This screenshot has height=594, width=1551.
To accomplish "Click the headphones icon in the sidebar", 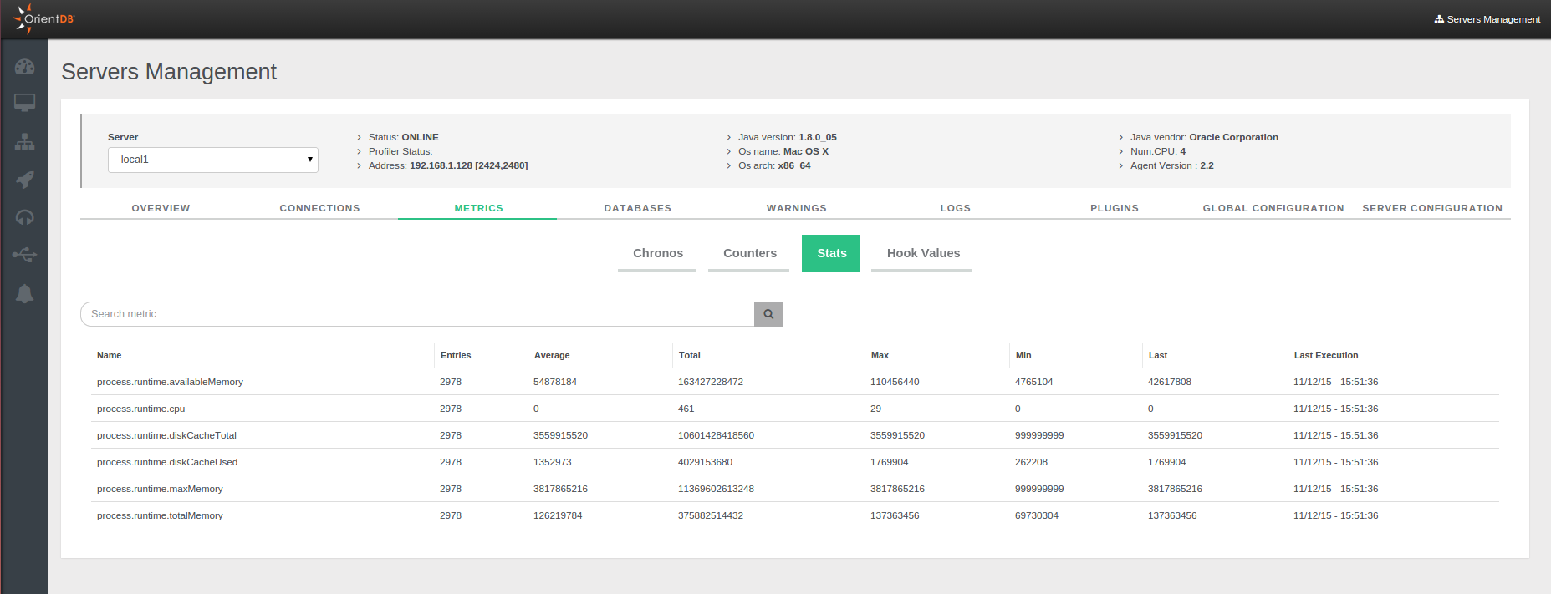I will 24,217.
